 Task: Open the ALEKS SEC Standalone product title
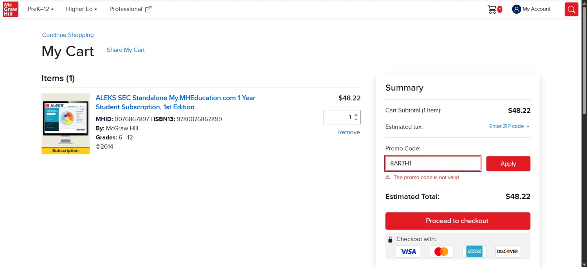(175, 102)
